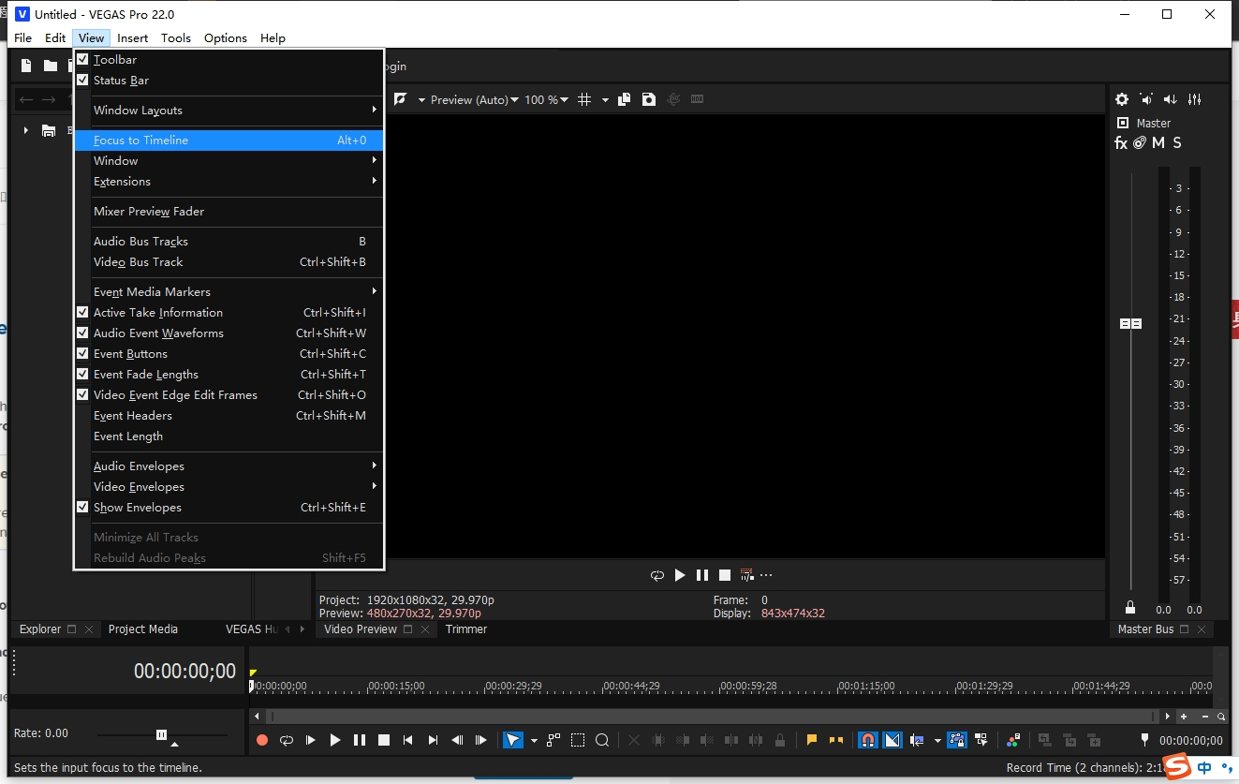Select the Normal Edit tool
The height and width of the screenshot is (784, 1239).
tap(513, 740)
